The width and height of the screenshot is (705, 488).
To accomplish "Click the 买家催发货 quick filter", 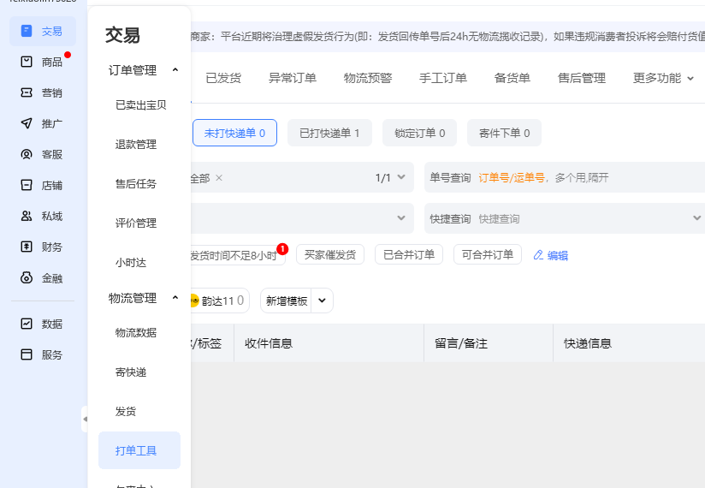I will coord(330,254).
